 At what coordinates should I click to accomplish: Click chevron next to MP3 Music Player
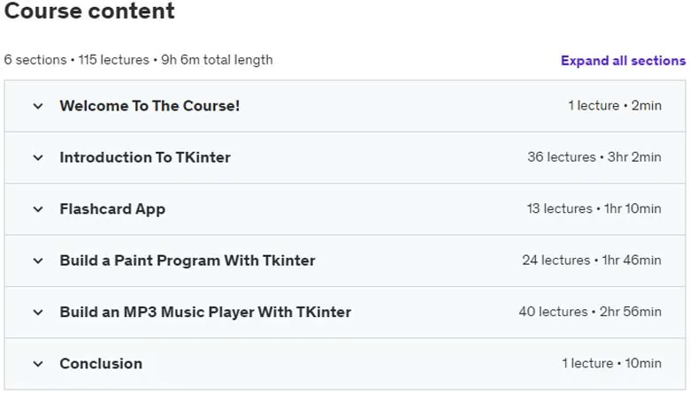(38, 313)
